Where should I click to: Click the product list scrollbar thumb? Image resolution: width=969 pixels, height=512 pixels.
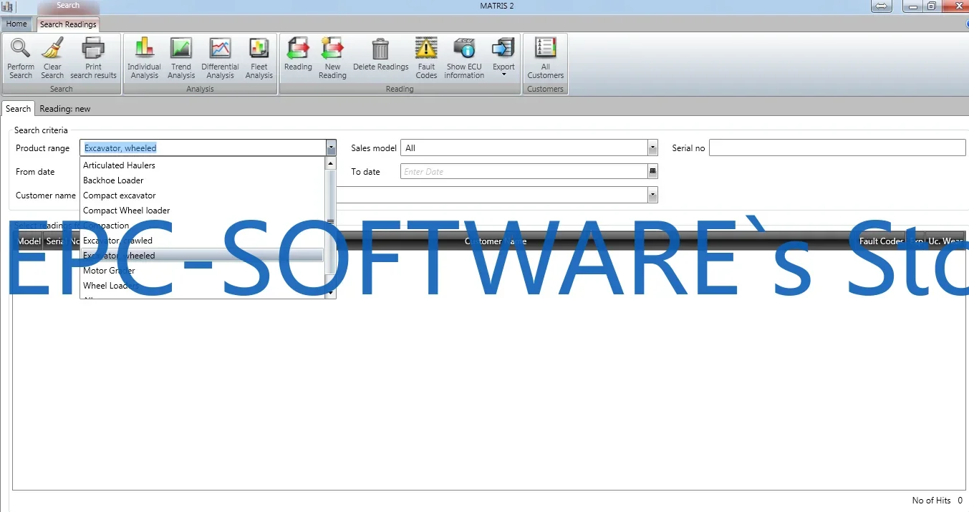click(331, 221)
